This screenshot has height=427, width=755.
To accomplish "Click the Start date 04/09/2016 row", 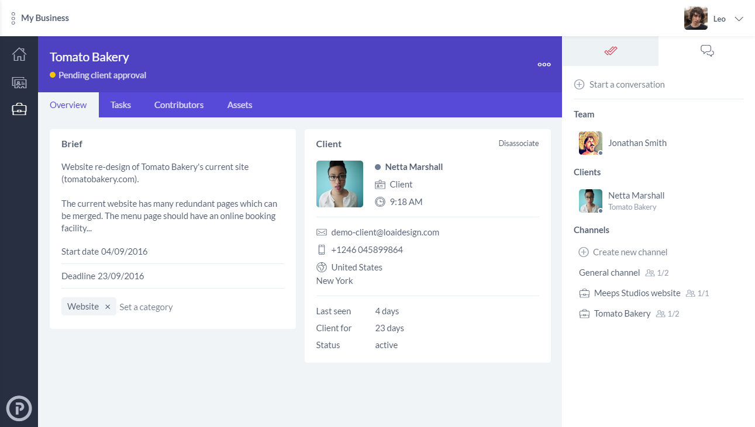I will [x=173, y=252].
